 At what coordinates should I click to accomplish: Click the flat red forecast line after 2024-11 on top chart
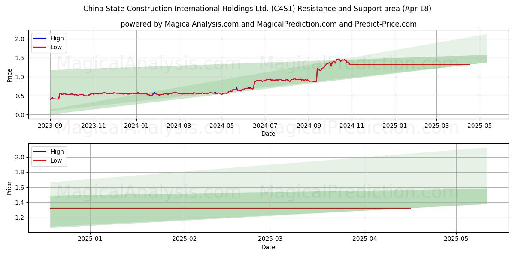pyautogui.click(x=409, y=65)
